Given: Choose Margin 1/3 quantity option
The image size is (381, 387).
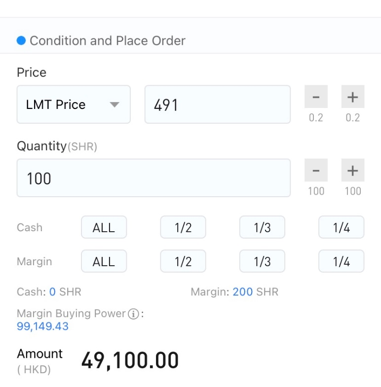Looking at the screenshot, I should click(x=262, y=261).
